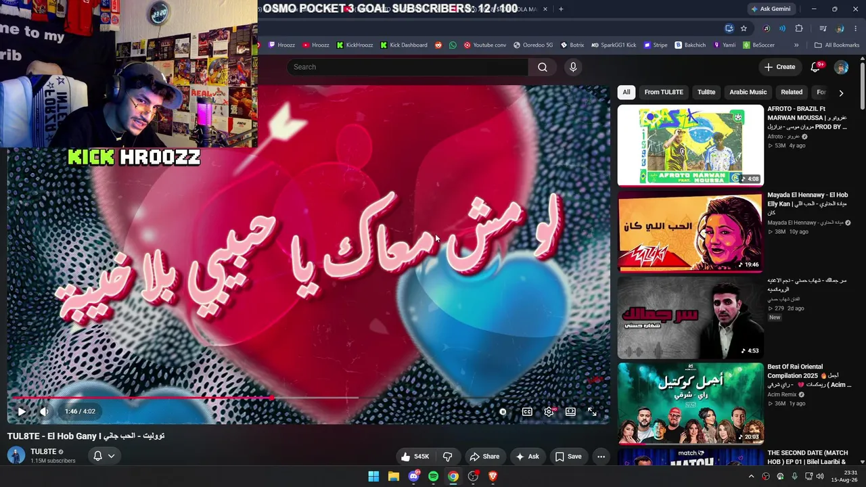Open KickHroozz bookmark

(355, 45)
